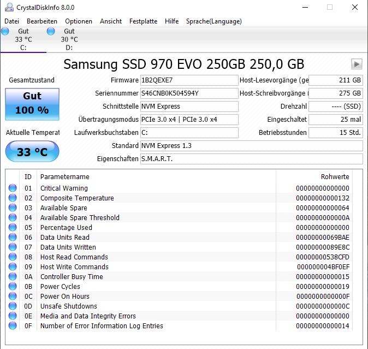Click the Host-Lesevorgänge value 211 GB
This screenshot has height=349, width=368.
pyautogui.click(x=336, y=80)
